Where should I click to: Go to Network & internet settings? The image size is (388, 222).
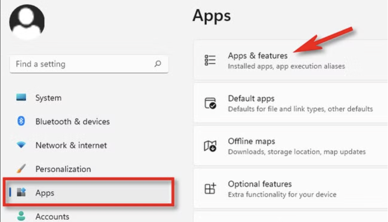point(71,145)
